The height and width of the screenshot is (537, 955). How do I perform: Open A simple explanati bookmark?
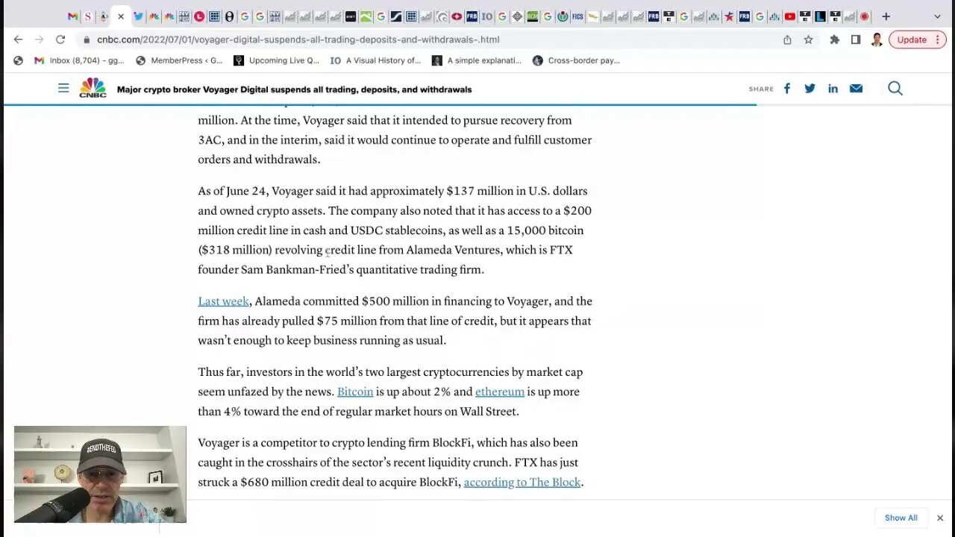477,60
